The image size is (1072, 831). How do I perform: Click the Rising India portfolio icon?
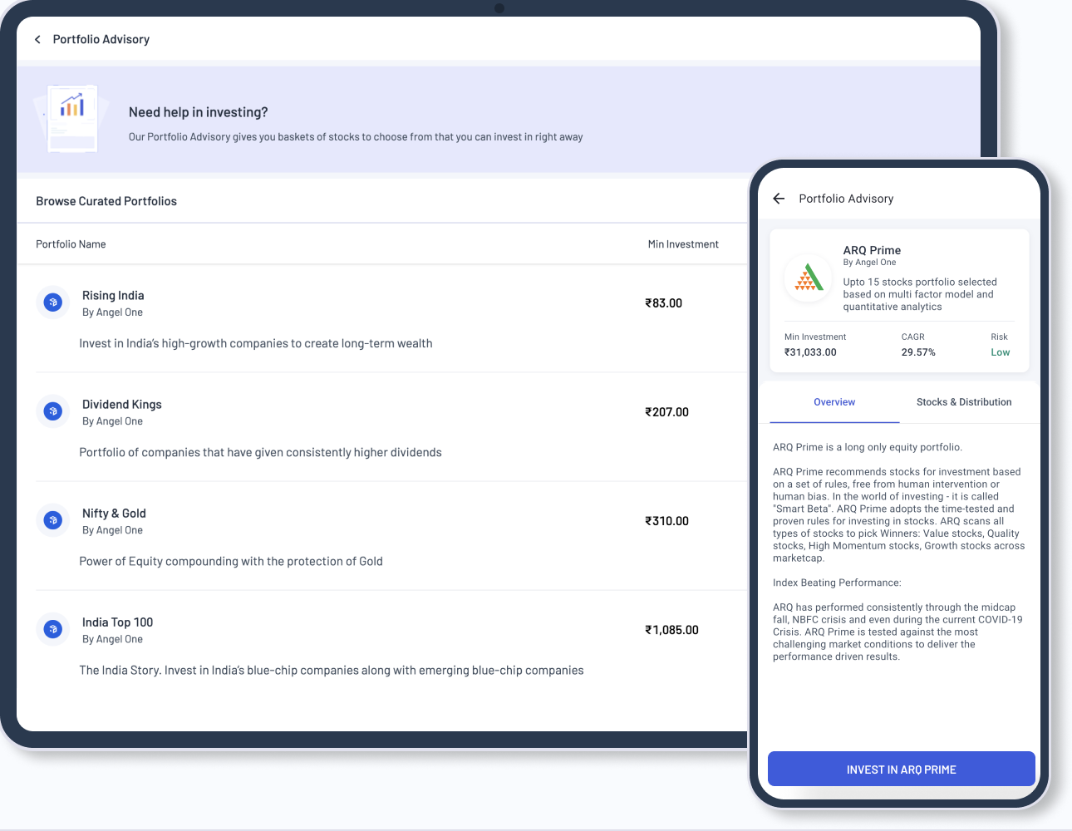pyautogui.click(x=53, y=302)
